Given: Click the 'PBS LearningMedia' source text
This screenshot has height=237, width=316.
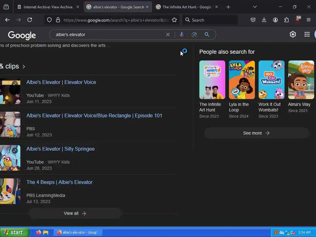Looking at the screenshot, I should point(46,195).
